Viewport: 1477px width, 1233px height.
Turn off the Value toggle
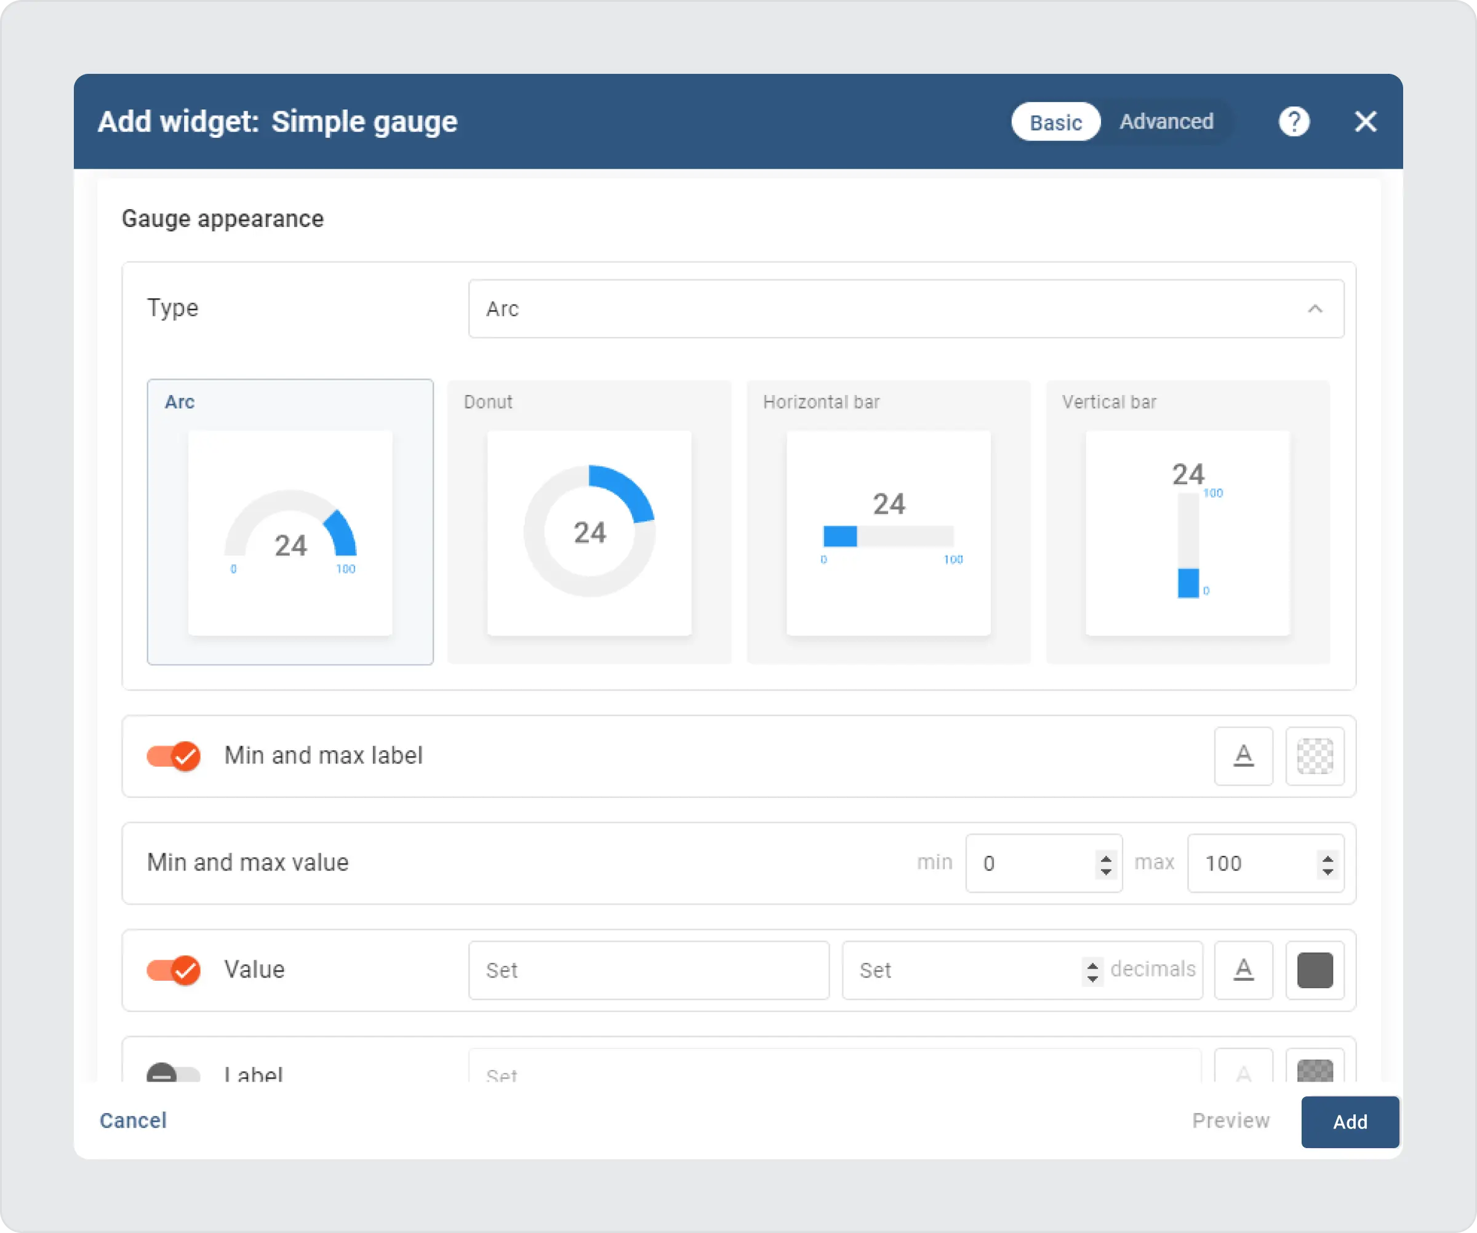174,970
